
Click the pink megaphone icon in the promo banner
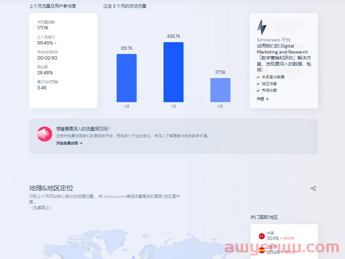[44, 134]
